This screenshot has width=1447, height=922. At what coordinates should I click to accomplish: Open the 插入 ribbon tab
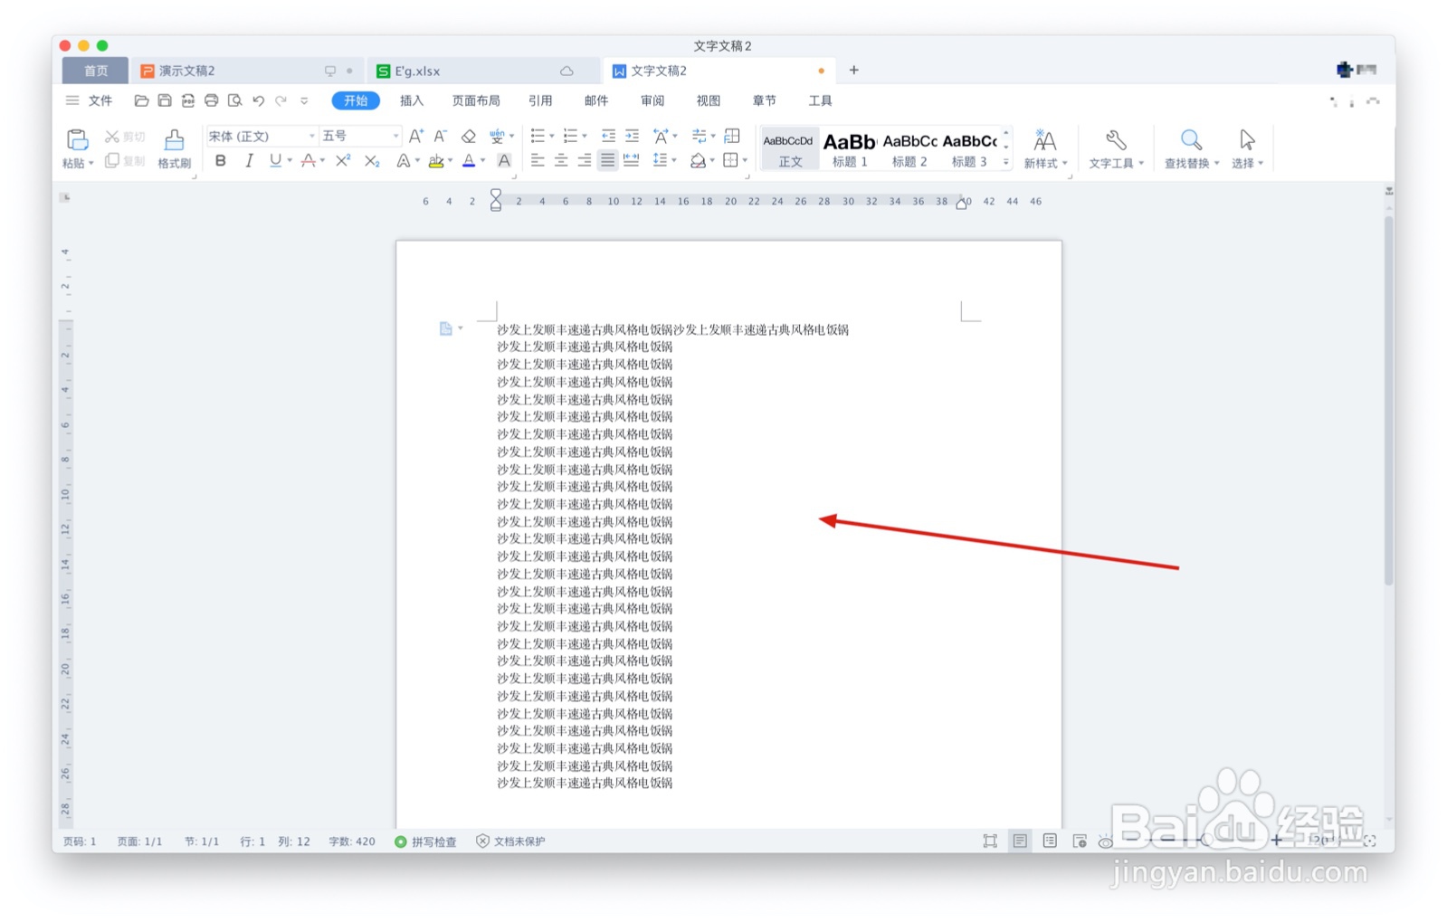point(412,100)
